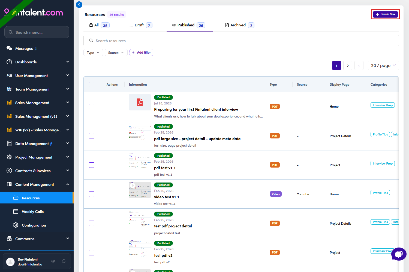Click the pdf test v1.1 title text
This screenshot has height=272, width=409.
point(165,168)
